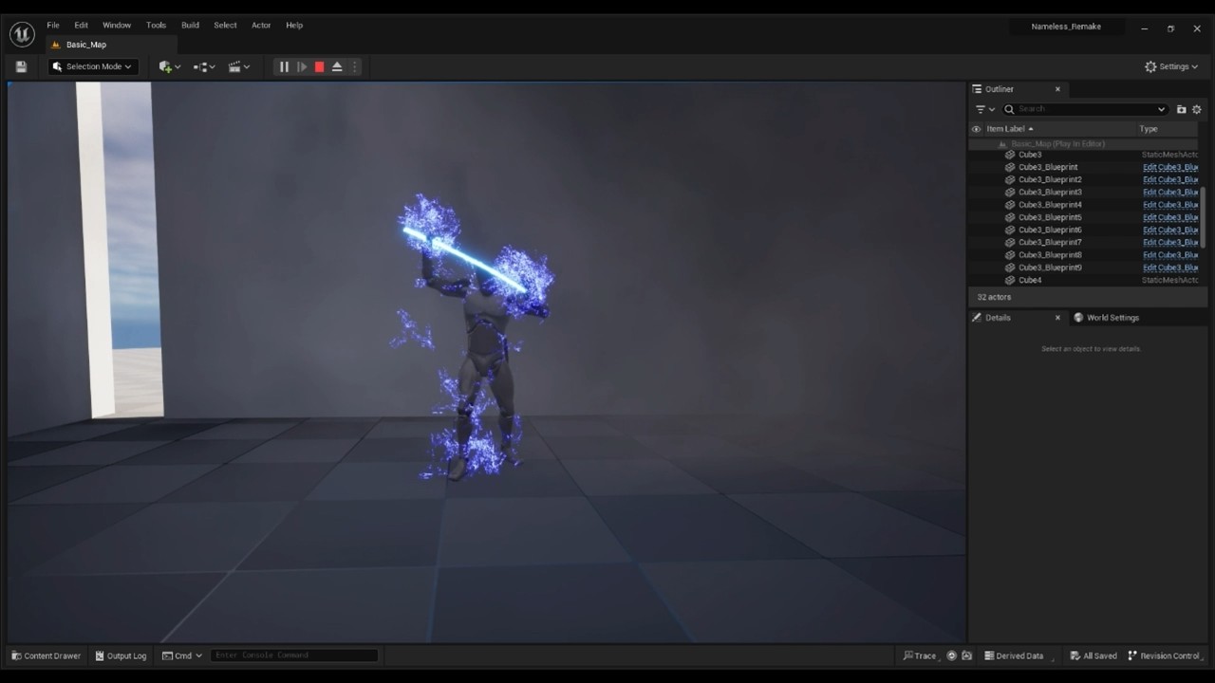The height and width of the screenshot is (683, 1215).
Task: Save the current level with the disk icon
Action: (x=21, y=66)
